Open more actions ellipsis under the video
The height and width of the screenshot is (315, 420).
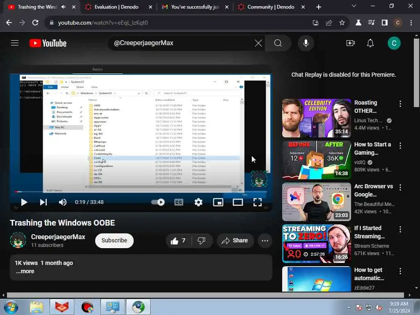[265, 240]
